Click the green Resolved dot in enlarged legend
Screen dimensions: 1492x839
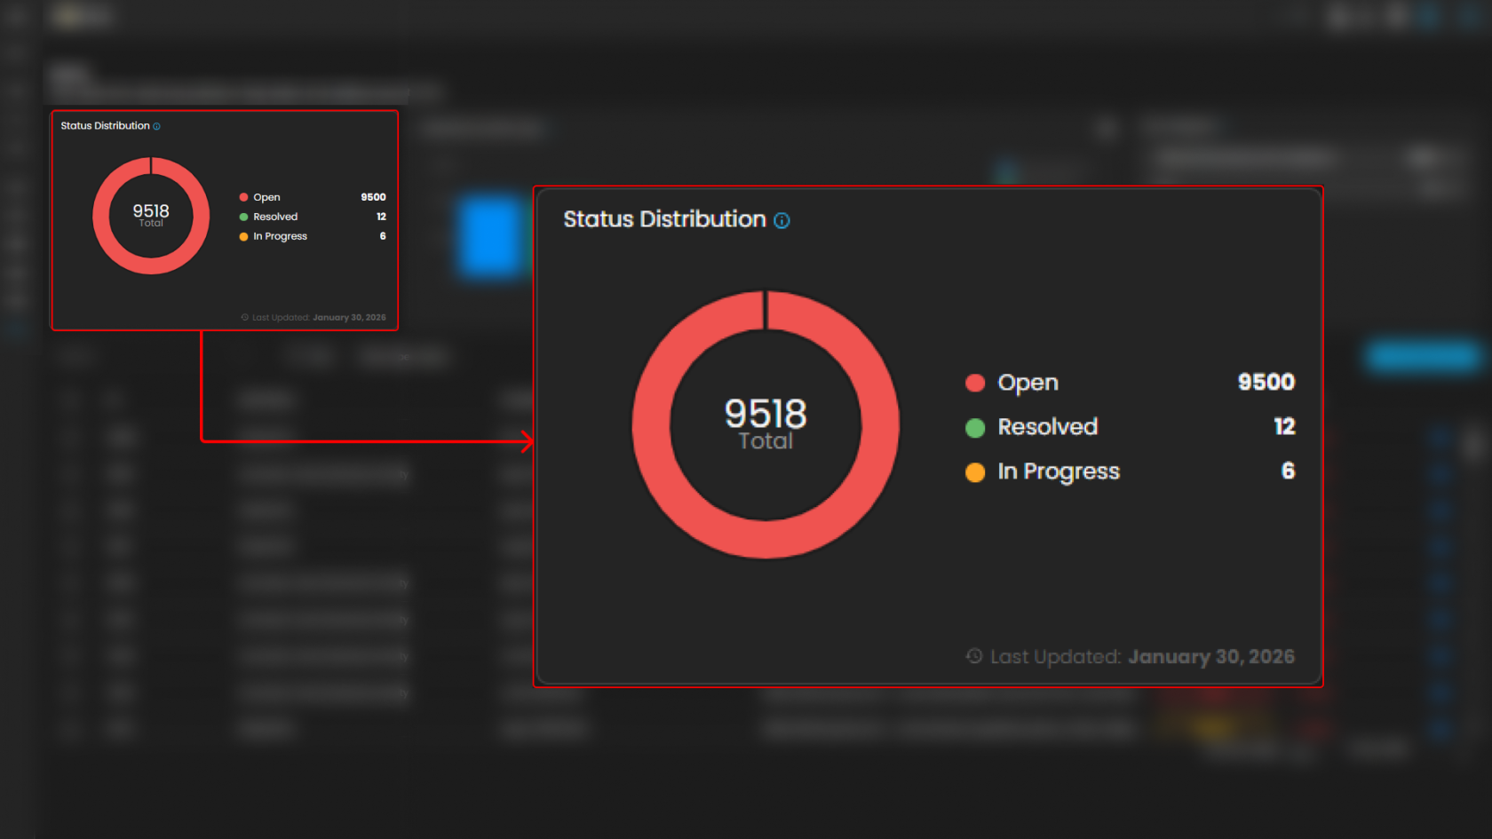coord(975,428)
